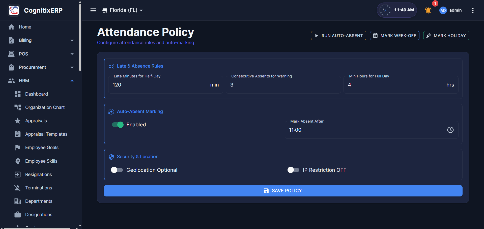Click the Home house icon

11,27
